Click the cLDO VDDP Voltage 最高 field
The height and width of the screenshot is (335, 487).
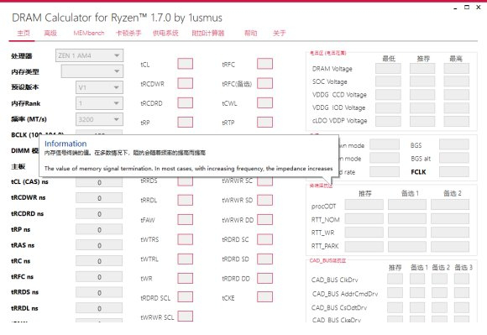pyautogui.click(x=456, y=121)
